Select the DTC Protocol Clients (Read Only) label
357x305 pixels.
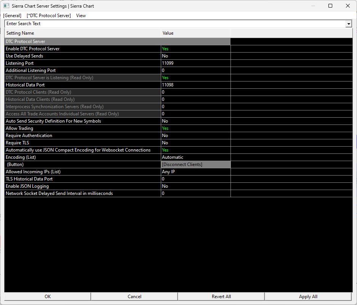[x=83, y=92]
